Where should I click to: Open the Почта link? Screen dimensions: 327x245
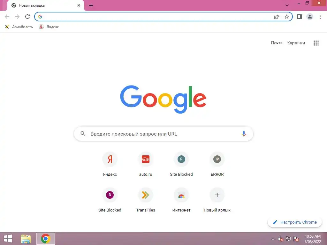coord(277,43)
